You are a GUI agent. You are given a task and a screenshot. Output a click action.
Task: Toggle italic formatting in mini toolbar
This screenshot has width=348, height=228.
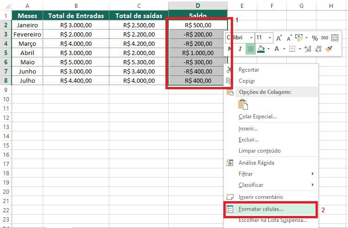240,49
